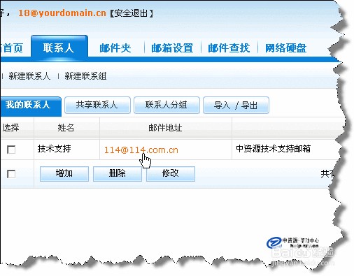This screenshot has width=354, height=276.
Task: Click the 删除 button
Action: (118, 173)
